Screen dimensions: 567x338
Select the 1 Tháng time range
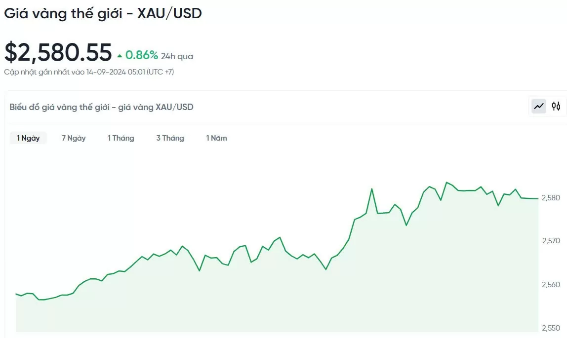pos(121,138)
